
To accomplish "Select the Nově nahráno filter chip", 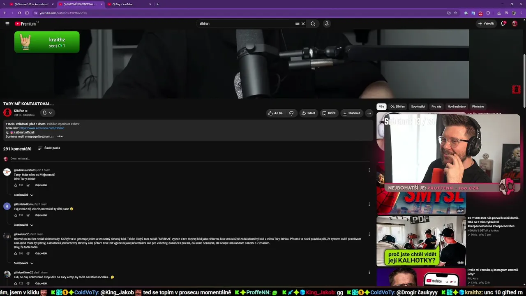I will pos(457,106).
